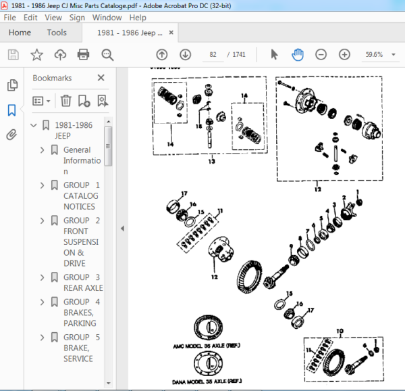
Task: Go to the next page arrow
Action: pyautogui.click(x=186, y=55)
